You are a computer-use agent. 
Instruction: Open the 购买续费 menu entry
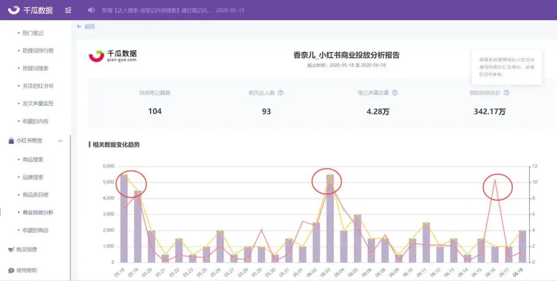click(27, 250)
